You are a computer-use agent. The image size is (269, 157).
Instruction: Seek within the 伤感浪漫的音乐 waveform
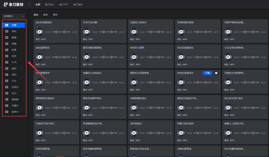(x=155, y=108)
